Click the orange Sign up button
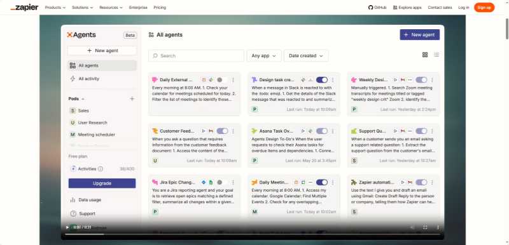 coord(484,8)
